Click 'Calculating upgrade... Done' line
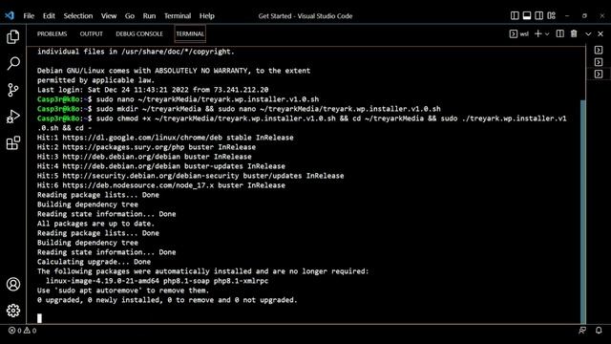Viewport: 611px width, 344px height. click(94, 262)
